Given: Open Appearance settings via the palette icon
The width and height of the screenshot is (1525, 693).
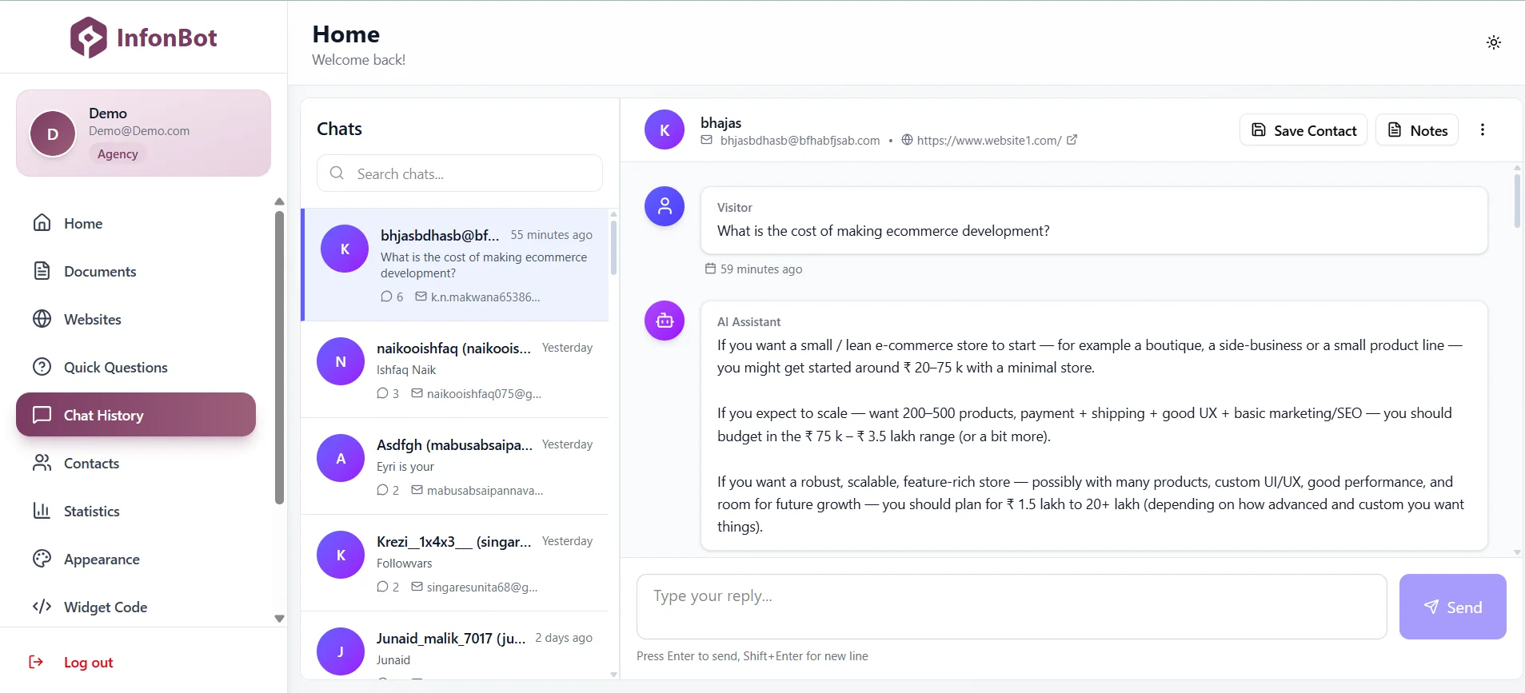Looking at the screenshot, I should tap(42, 559).
